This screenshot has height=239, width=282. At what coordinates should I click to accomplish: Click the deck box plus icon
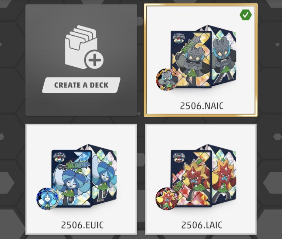(84, 47)
